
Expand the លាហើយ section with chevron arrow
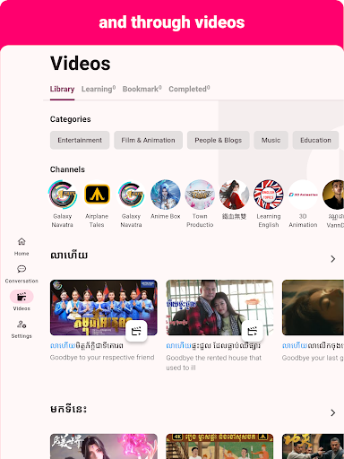pyautogui.click(x=333, y=259)
